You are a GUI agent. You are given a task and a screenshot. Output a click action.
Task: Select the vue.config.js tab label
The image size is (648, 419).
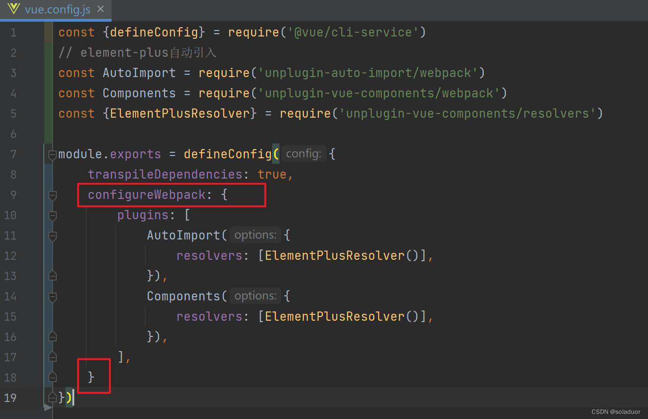57,9
